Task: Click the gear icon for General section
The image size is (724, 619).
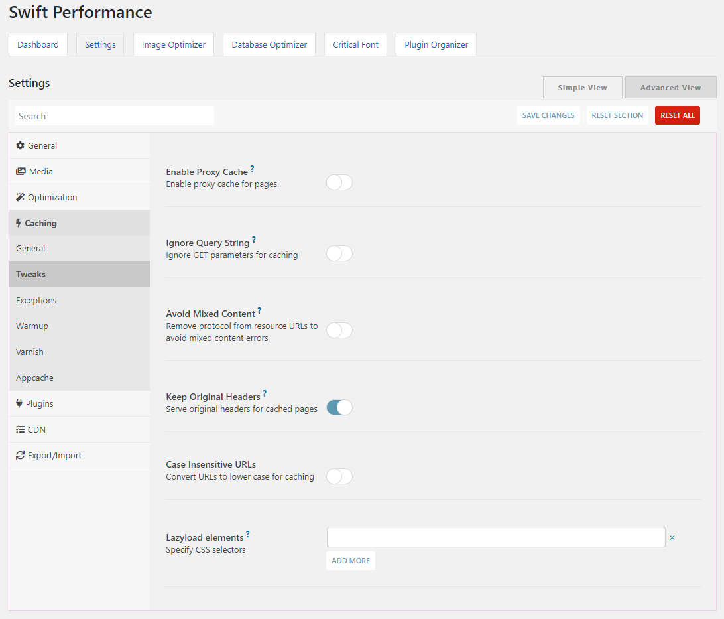Action: tap(21, 145)
